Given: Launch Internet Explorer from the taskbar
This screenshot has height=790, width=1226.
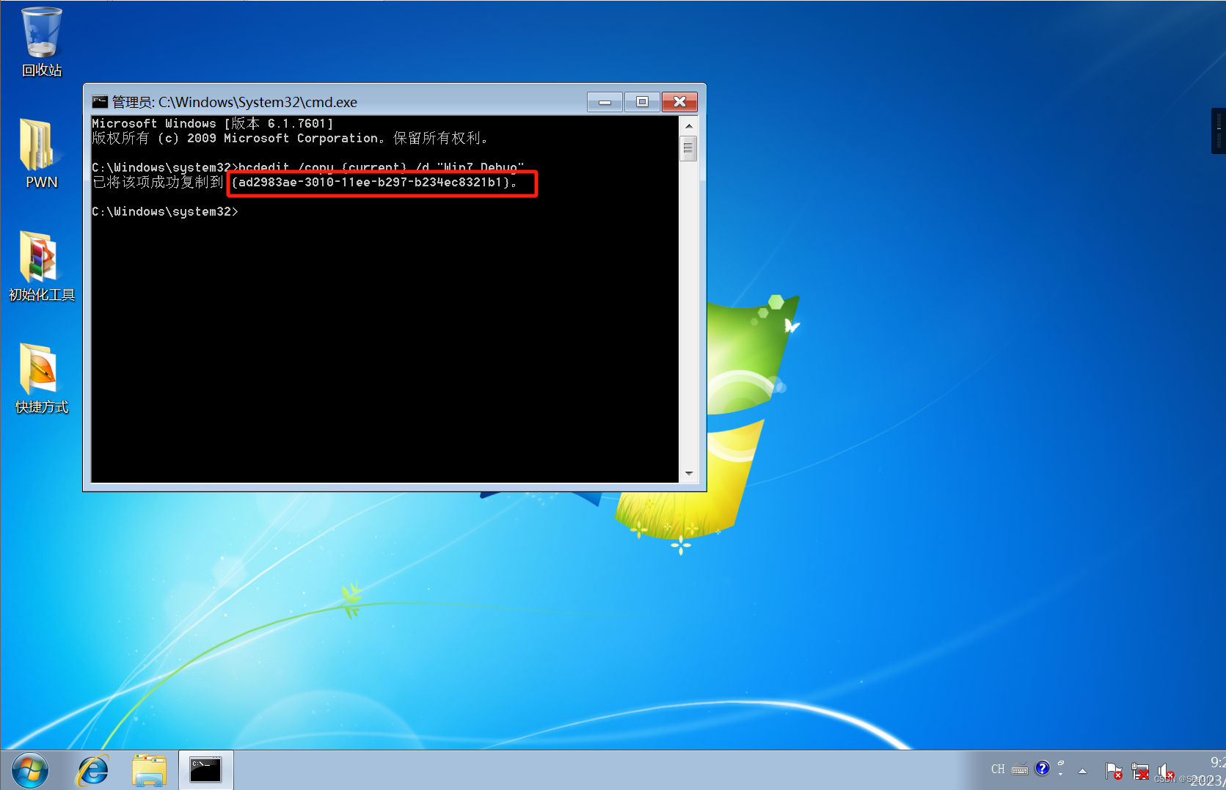Looking at the screenshot, I should click(x=92, y=769).
